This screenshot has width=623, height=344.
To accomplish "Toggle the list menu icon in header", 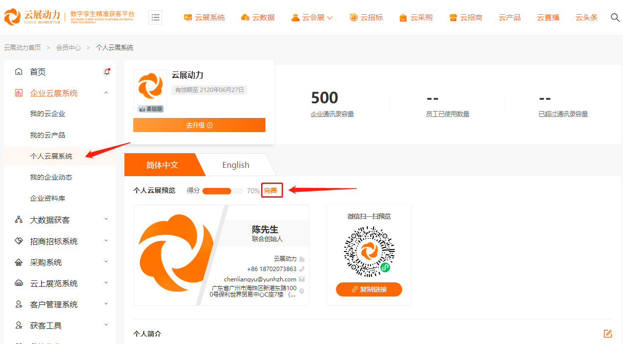I will (x=155, y=17).
